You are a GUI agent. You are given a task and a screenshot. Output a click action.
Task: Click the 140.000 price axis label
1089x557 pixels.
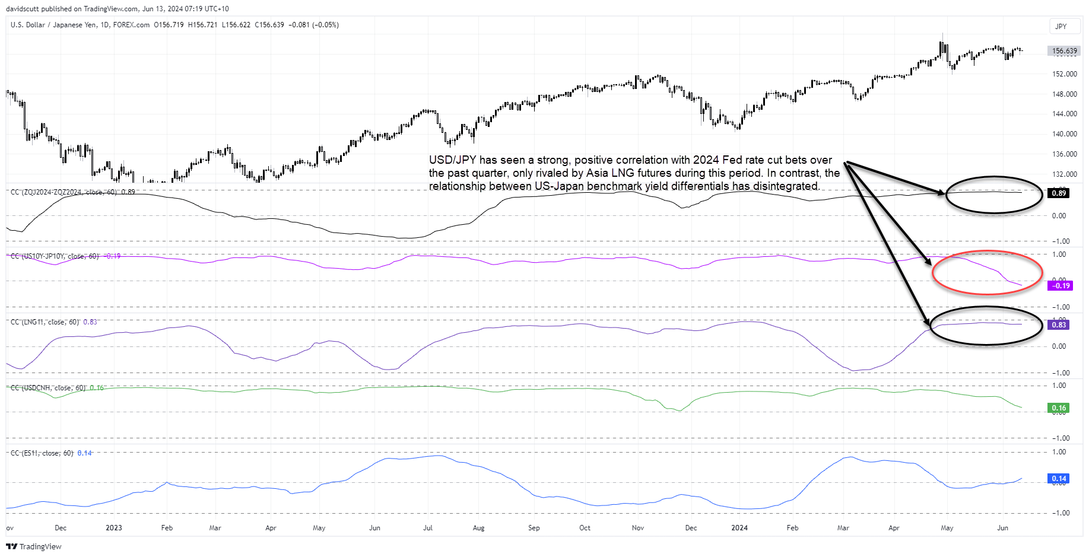click(1065, 134)
